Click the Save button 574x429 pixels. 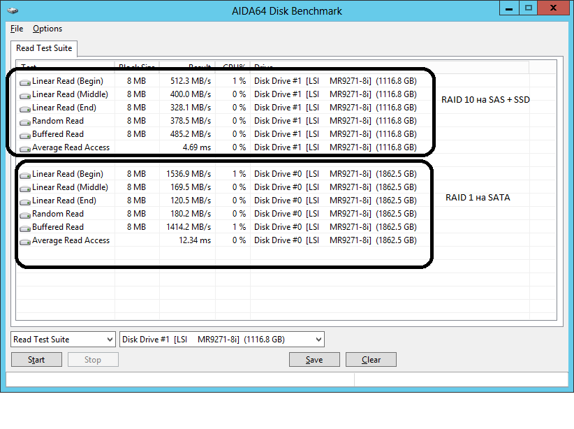click(x=314, y=360)
